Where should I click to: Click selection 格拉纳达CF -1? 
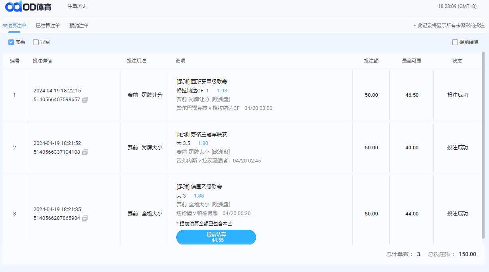click(x=193, y=91)
